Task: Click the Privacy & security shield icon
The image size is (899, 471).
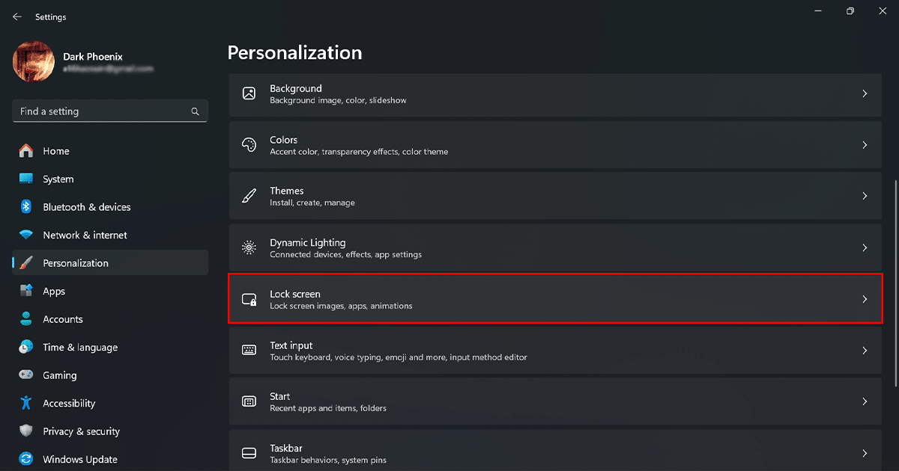Action: click(26, 431)
